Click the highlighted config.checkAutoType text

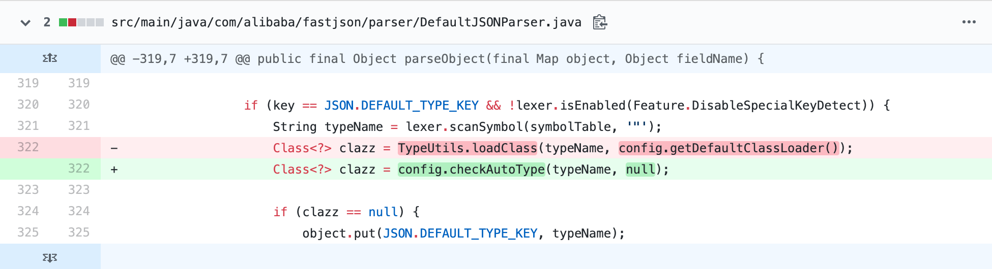pos(471,170)
